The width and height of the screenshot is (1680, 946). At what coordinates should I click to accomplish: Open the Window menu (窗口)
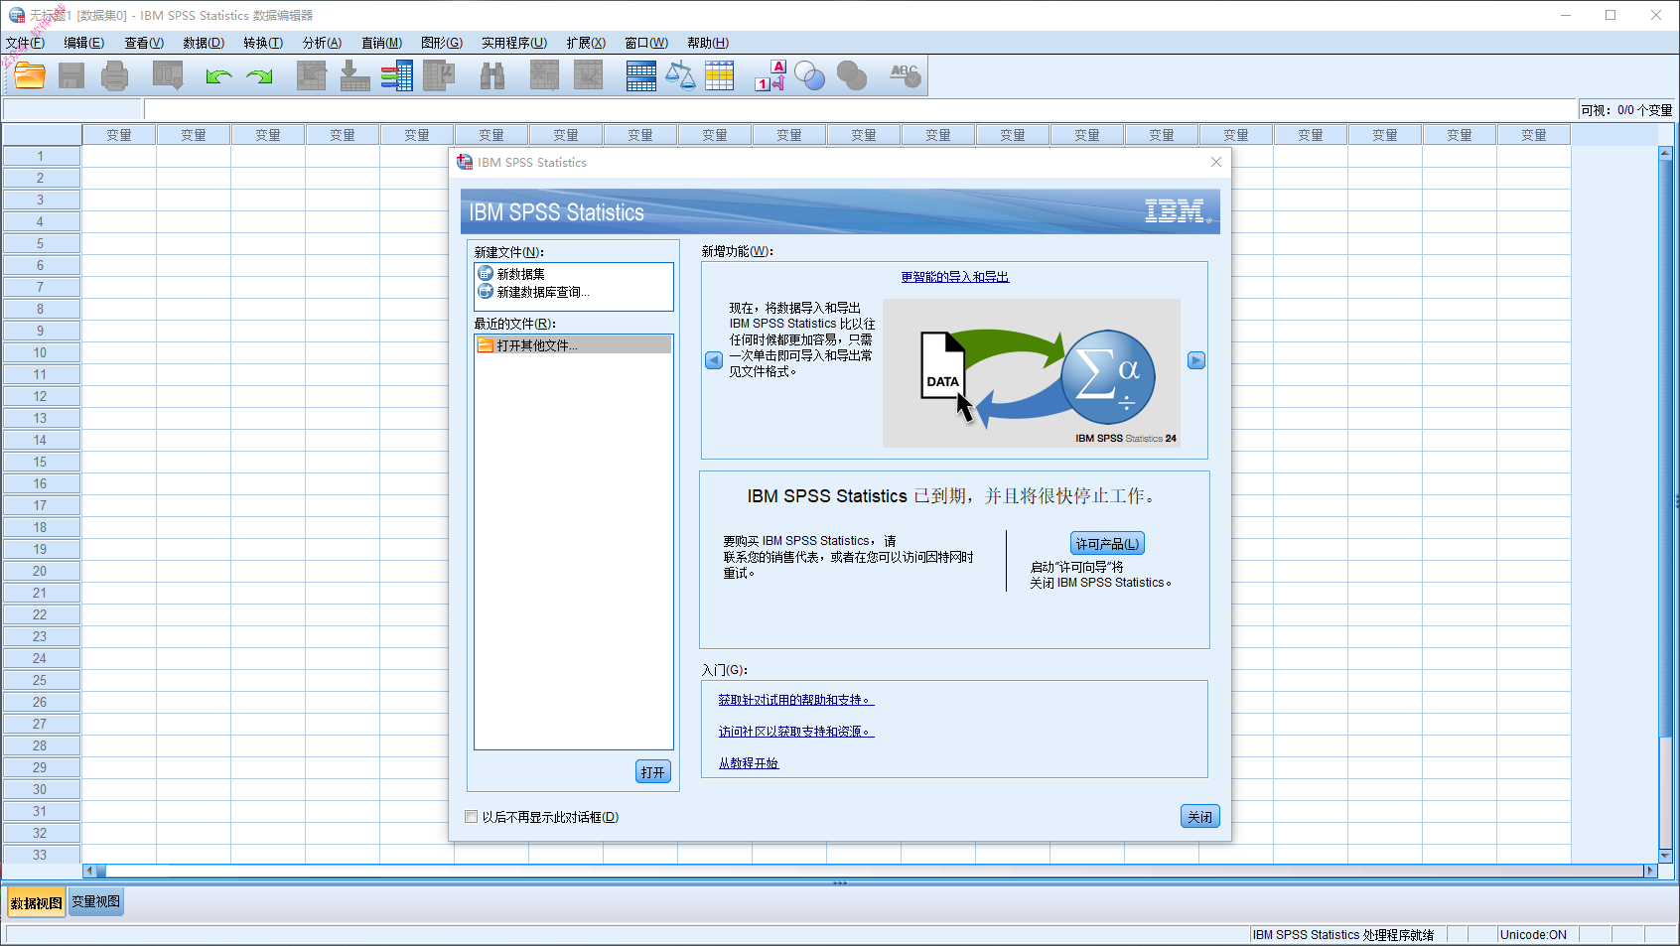coord(645,43)
